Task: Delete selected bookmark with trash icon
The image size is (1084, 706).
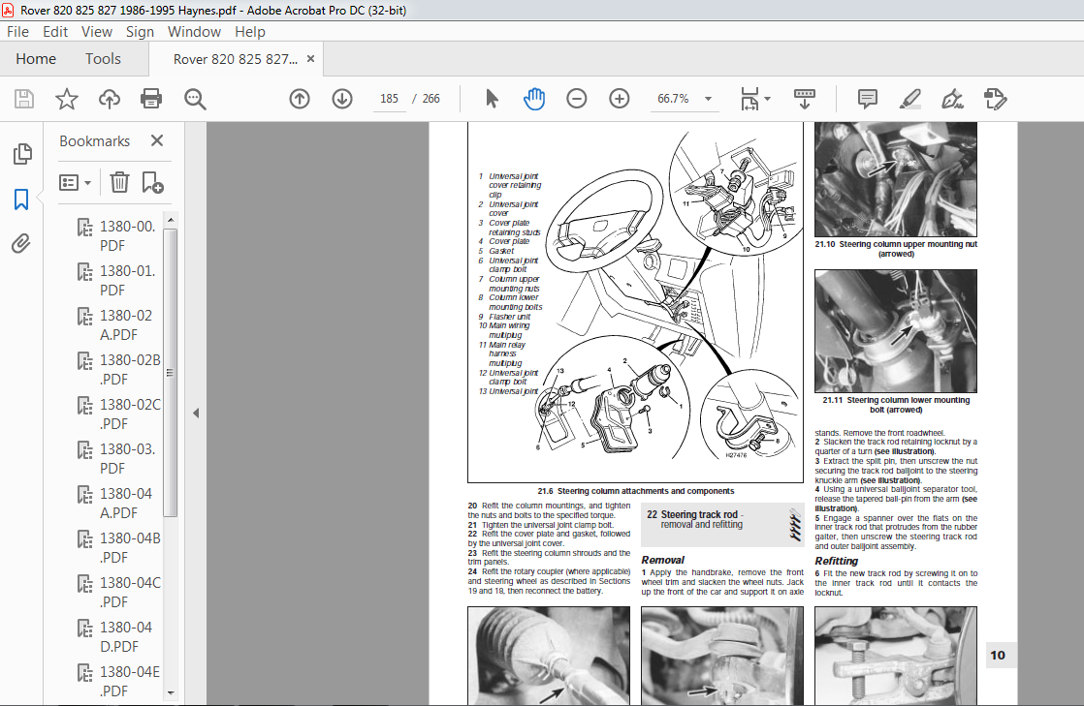Action: point(119,182)
